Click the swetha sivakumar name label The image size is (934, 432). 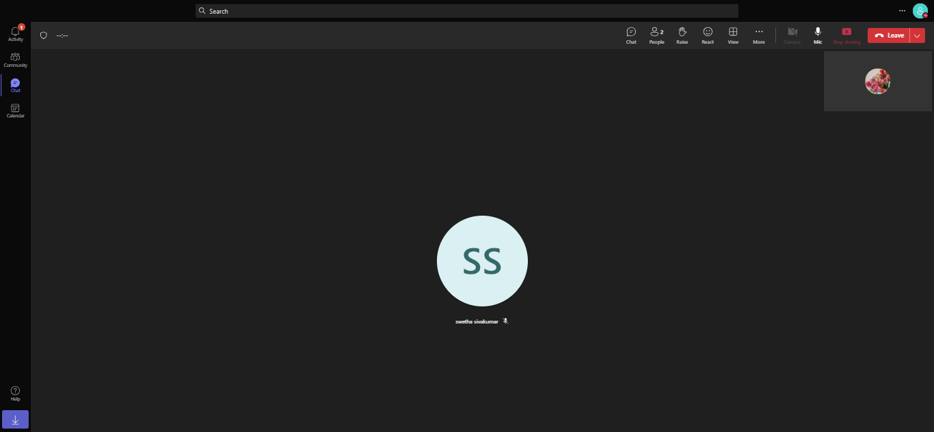click(x=477, y=321)
